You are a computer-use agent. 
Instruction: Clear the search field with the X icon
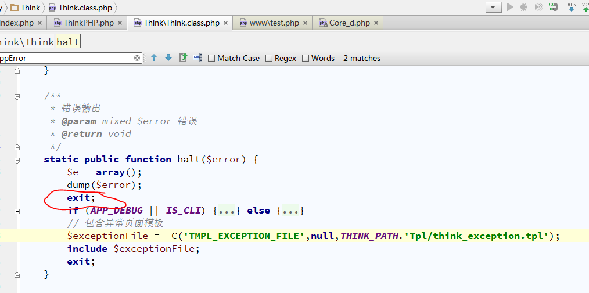coord(137,58)
